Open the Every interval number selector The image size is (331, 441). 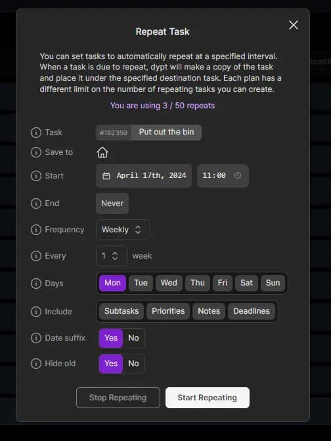coord(112,256)
